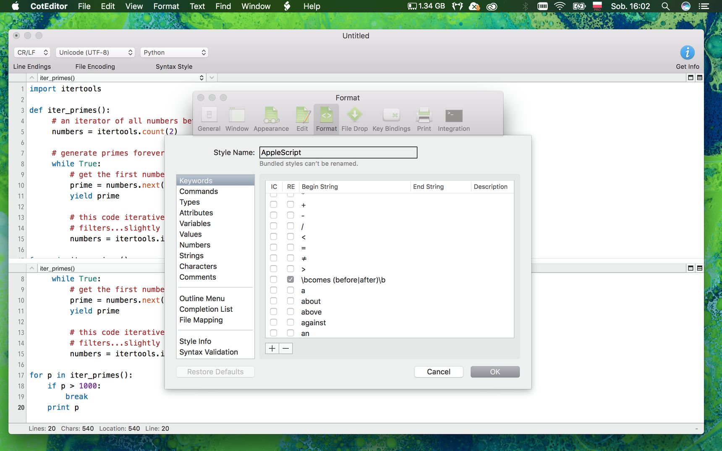Click the Style Name text field
This screenshot has width=722, height=451.
[338, 152]
